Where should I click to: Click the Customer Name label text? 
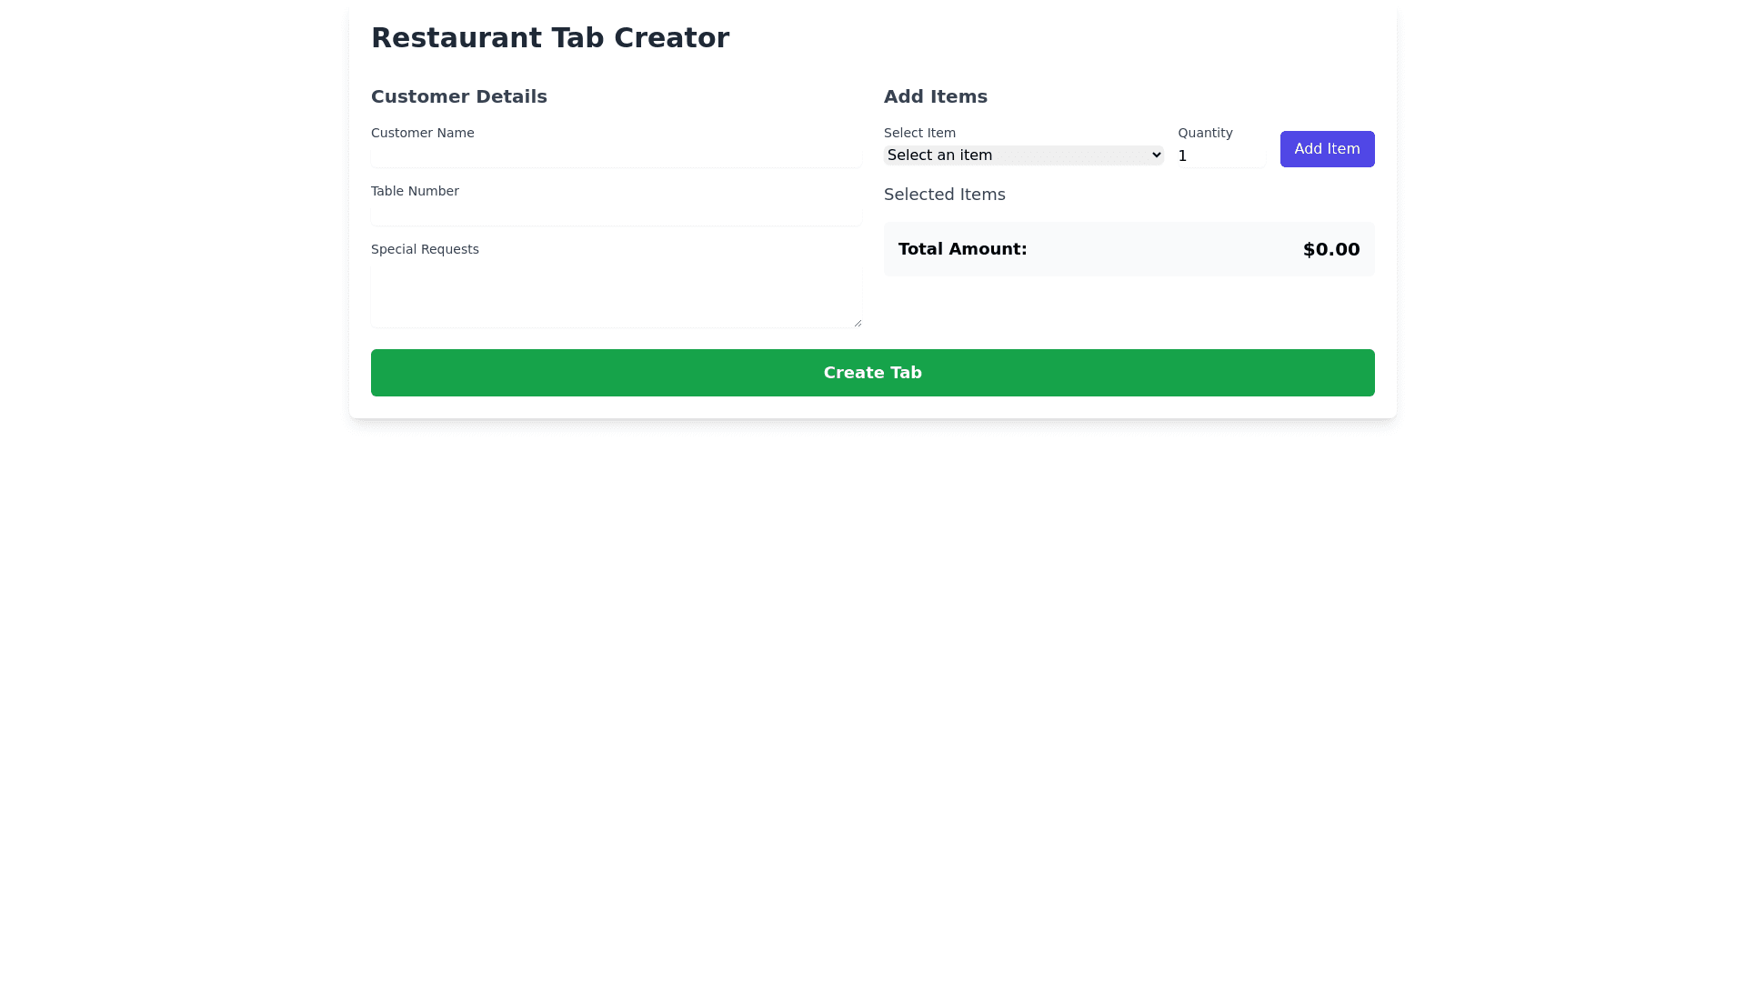pos(422,132)
